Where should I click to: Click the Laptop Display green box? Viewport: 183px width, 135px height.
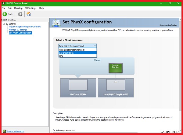tap(116, 68)
